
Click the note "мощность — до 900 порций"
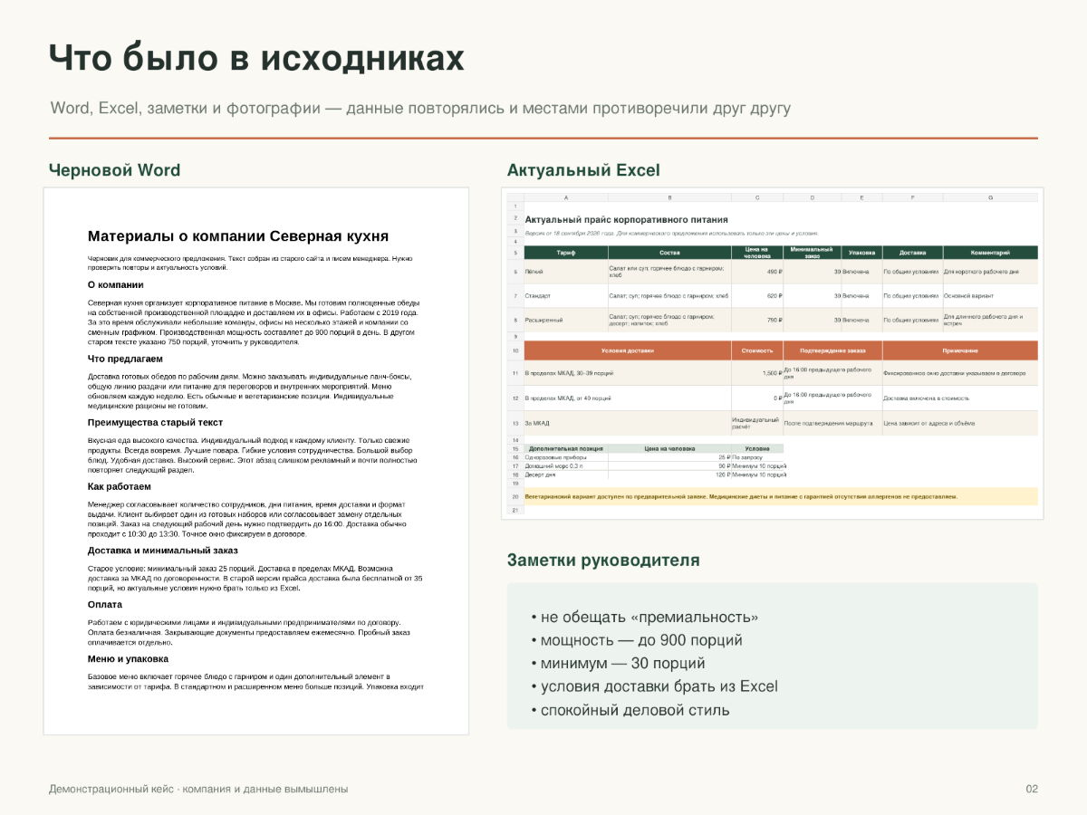(x=637, y=640)
